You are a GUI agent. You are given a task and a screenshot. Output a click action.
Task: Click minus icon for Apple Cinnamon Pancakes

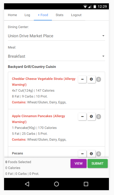pyautogui.click(x=82, y=117)
